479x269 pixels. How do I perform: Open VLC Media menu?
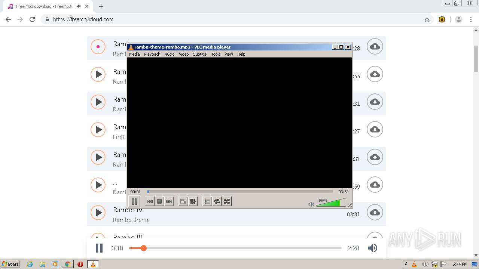pos(134,54)
